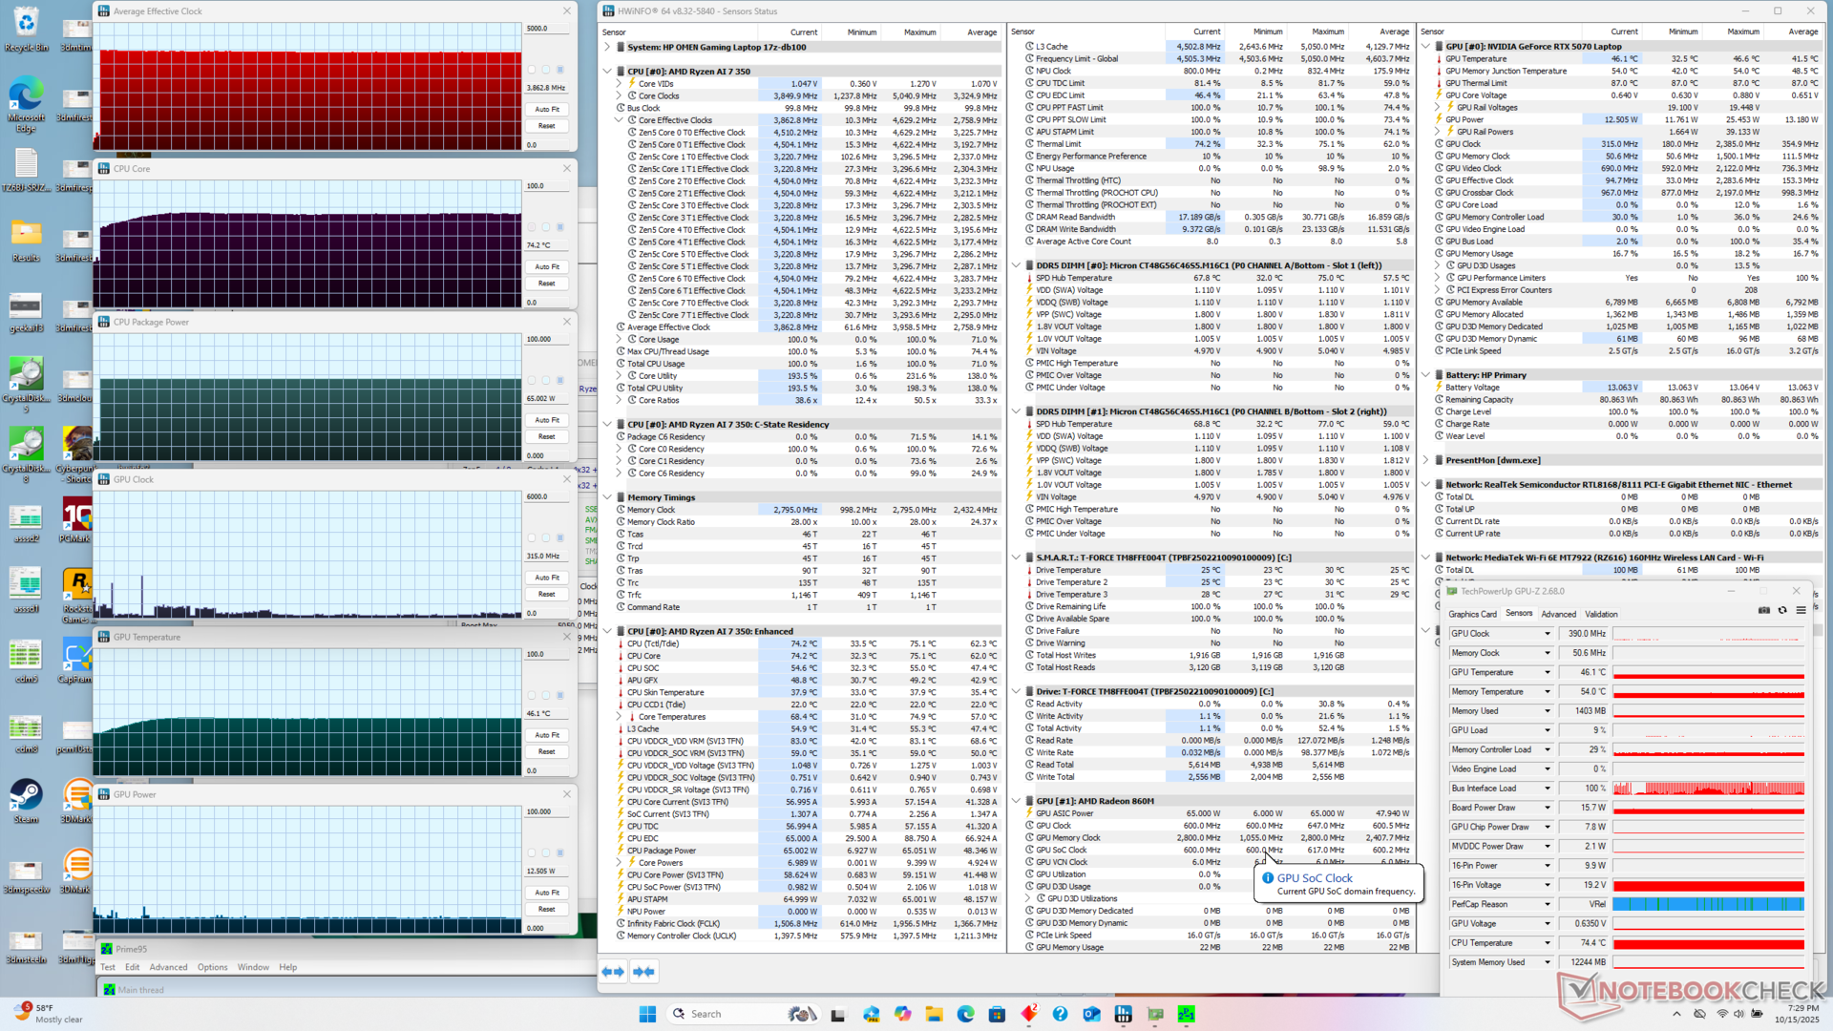Open the Memory Used dropdown in GPU-Z
Image resolution: width=1833 pixels, height=1031 pixels.
(1548, 711)
